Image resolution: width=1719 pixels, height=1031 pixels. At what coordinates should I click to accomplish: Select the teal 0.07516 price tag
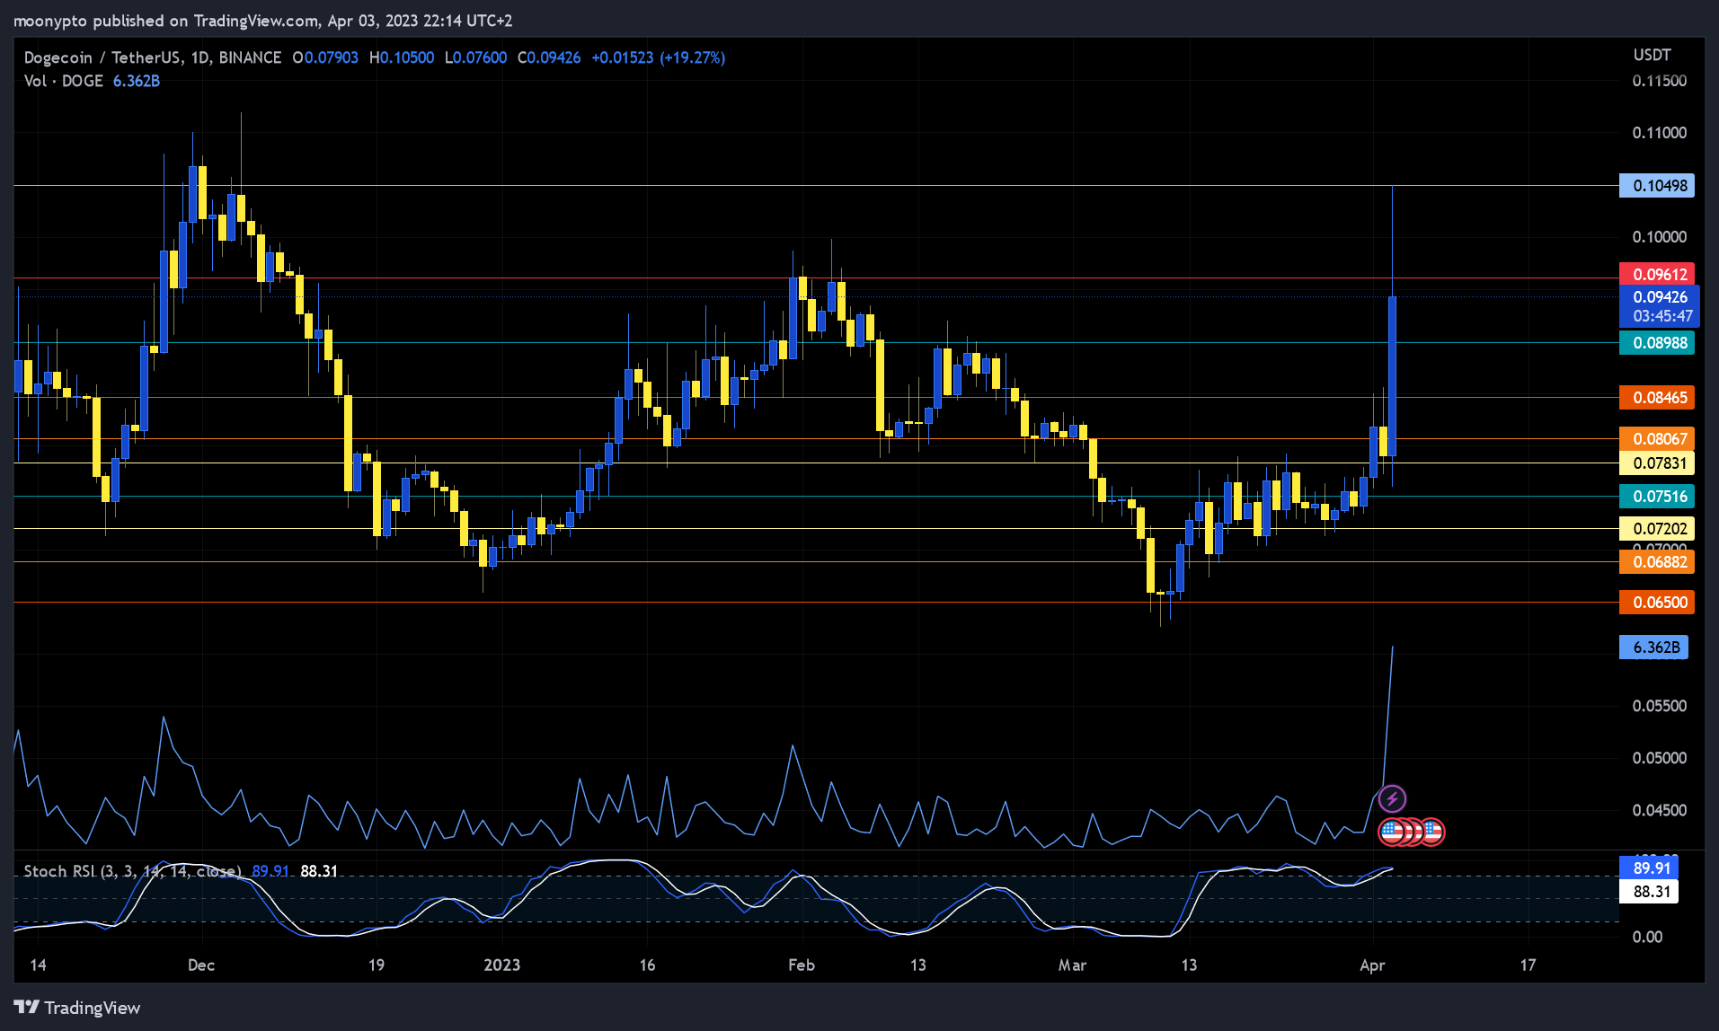1657,496
